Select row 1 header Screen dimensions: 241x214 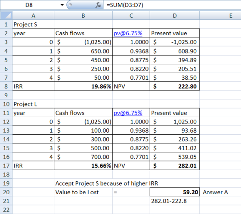(x=6, y=24)
